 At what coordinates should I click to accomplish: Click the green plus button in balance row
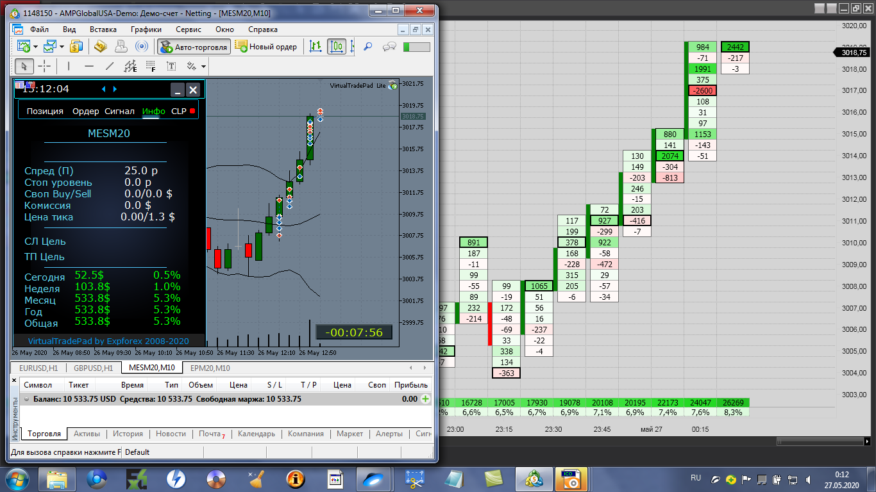tap(425, 399)
